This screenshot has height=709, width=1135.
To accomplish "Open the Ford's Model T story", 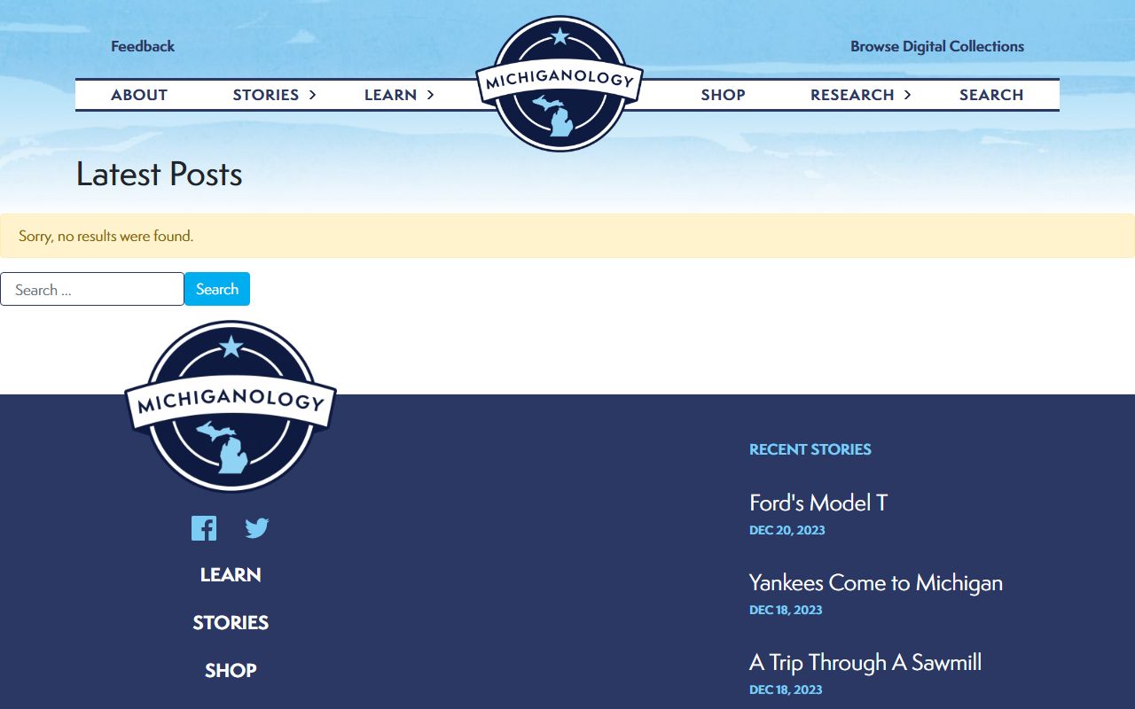I will pyautogui.click(x=818, y=503).
